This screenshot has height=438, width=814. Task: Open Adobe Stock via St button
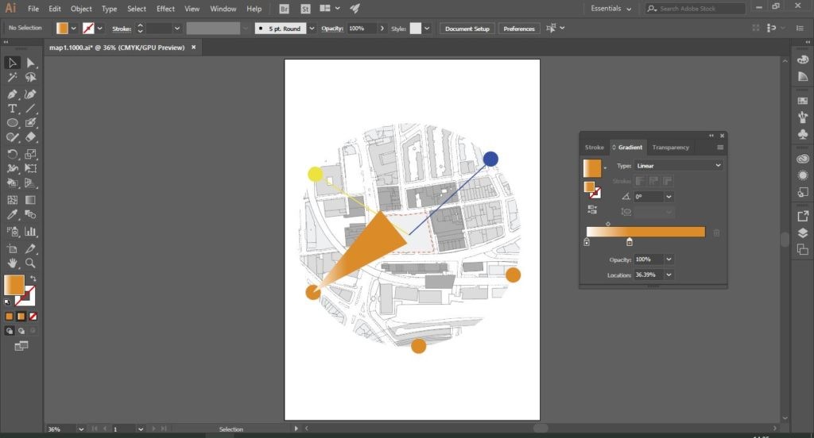point(305,9)
